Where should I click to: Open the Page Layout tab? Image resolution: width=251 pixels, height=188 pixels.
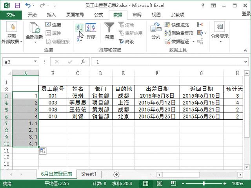click(x=75, y=15)
